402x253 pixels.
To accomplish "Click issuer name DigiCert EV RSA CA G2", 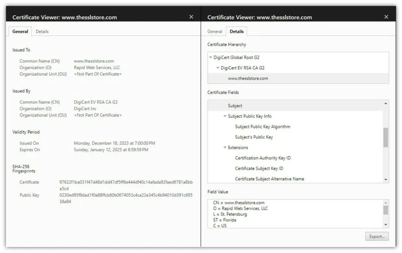I will (96, 102).
